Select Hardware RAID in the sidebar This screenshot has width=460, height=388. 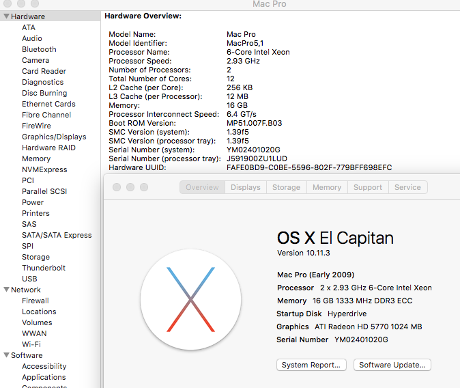pyautogui.click(x=48, y=148)
